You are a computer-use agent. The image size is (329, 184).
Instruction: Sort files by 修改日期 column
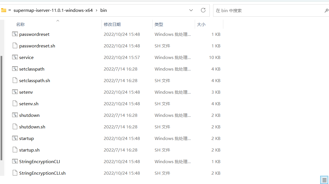pyautogui.click(x=112, y=24)
